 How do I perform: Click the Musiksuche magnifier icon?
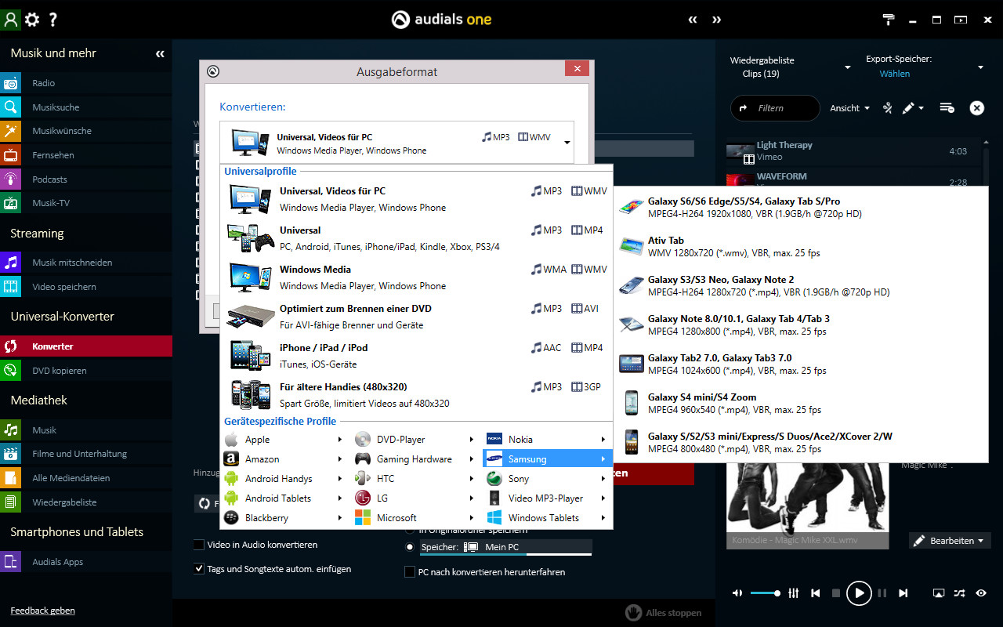[11, 107]
